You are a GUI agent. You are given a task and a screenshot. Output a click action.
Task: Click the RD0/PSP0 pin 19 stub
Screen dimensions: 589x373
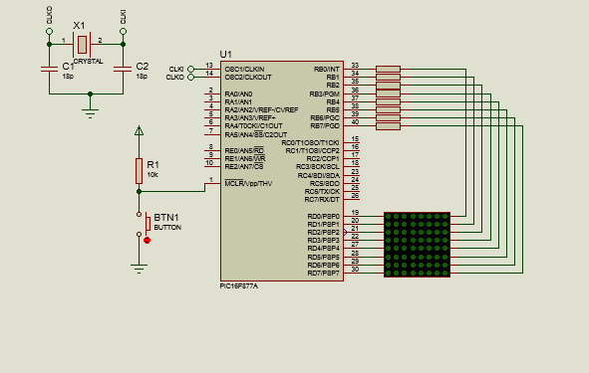352,216
